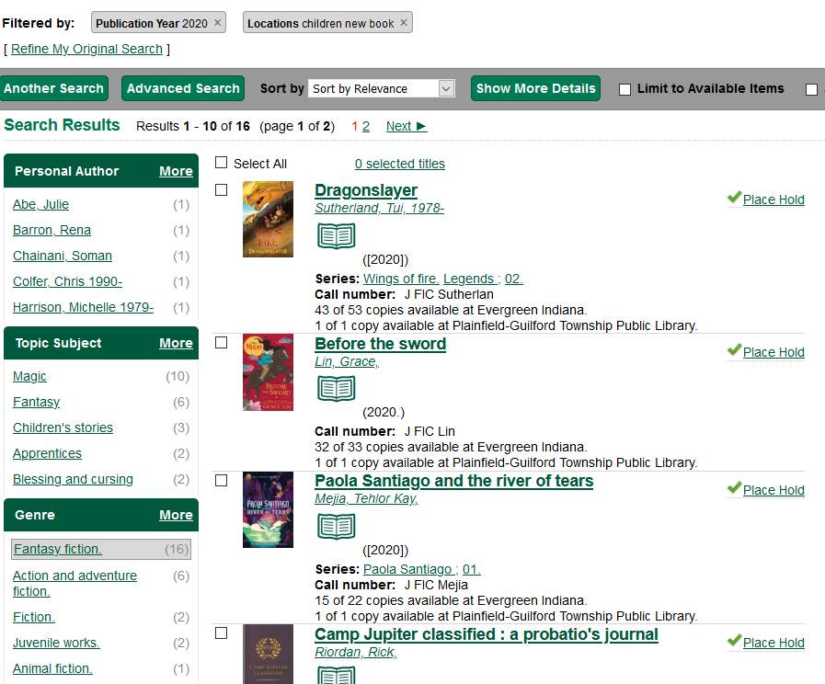Check the Select All checkbox
The image size is (825, 684).
point(221,163)
